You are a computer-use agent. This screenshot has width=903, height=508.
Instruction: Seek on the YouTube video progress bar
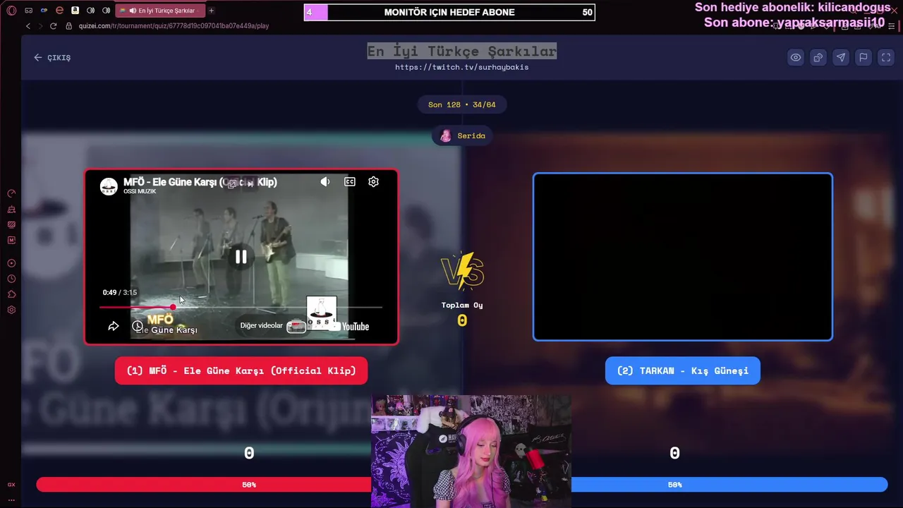tap(241, 308)
